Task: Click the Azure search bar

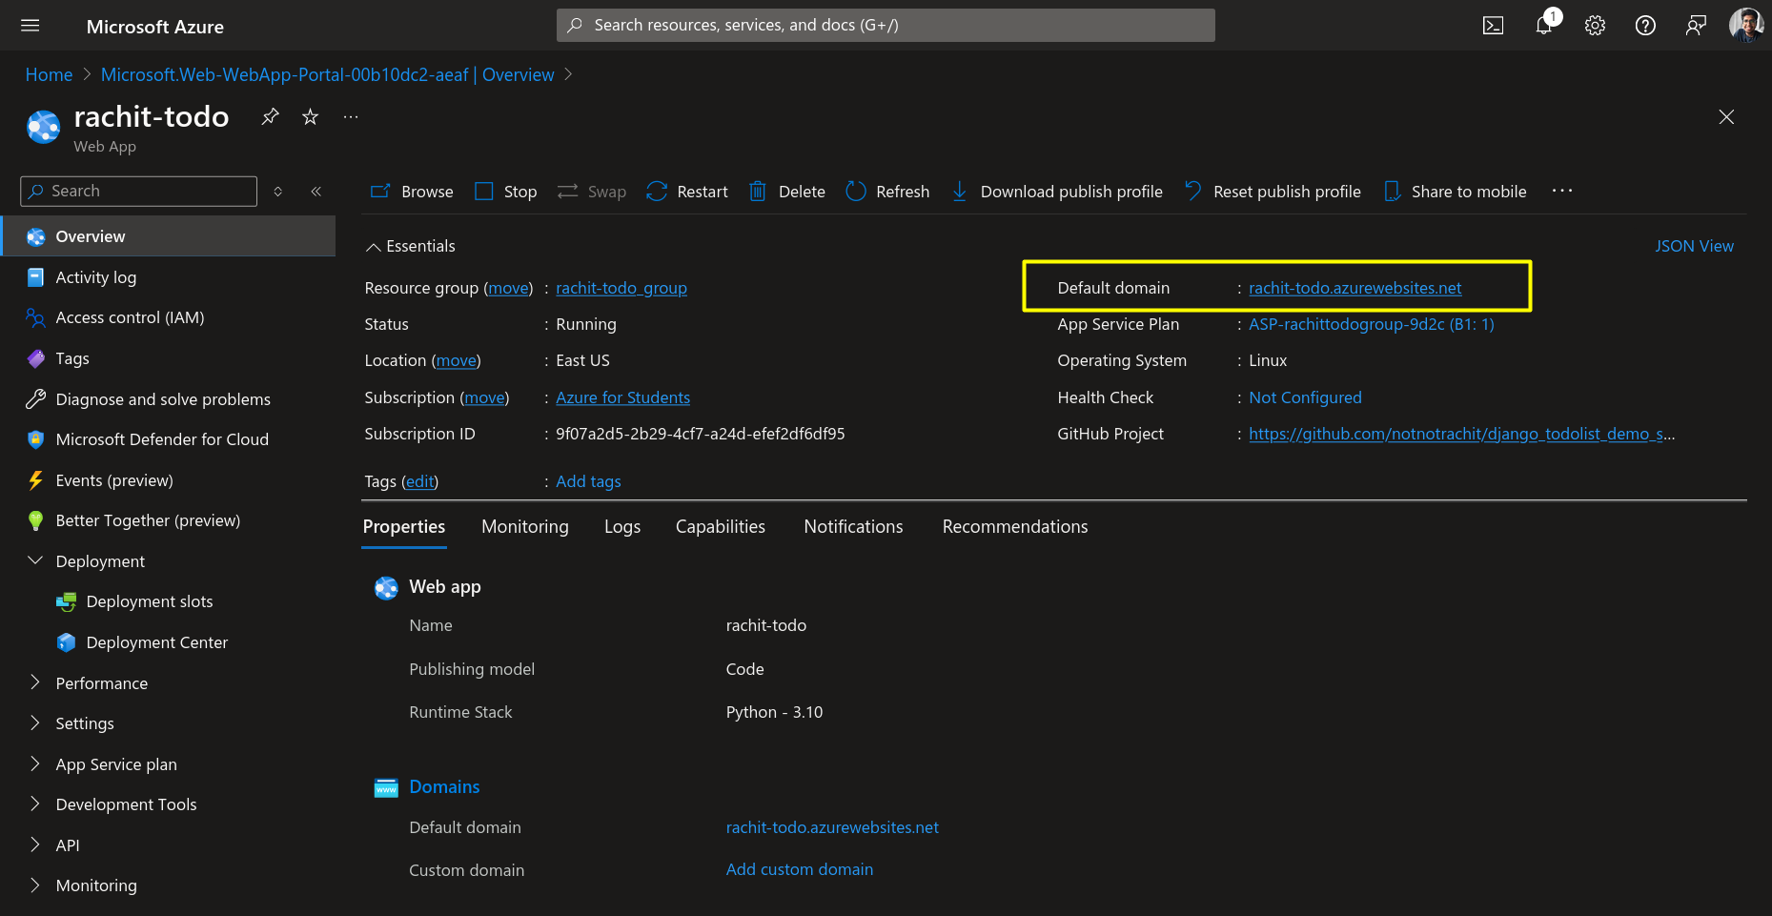Action: [885, 25]
